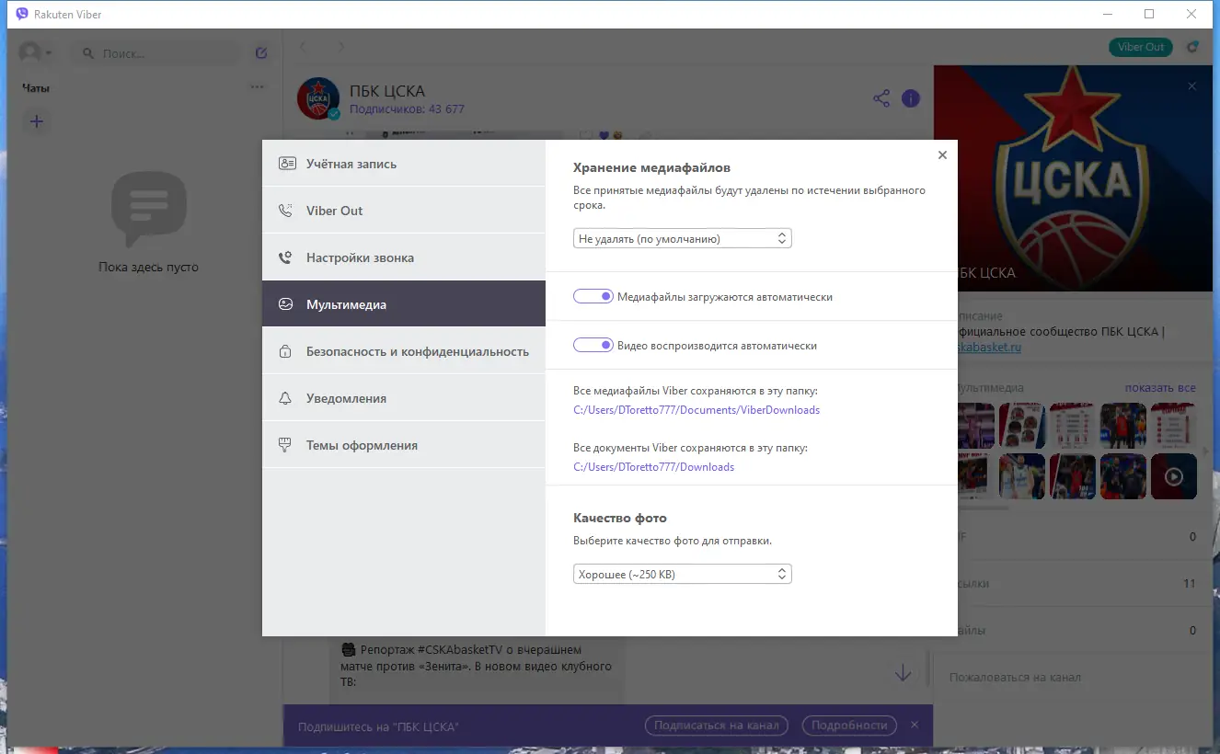Click the scroll-to-bottom down arrow
This screenshot has height=754, width=1220.
pos(903,673)
